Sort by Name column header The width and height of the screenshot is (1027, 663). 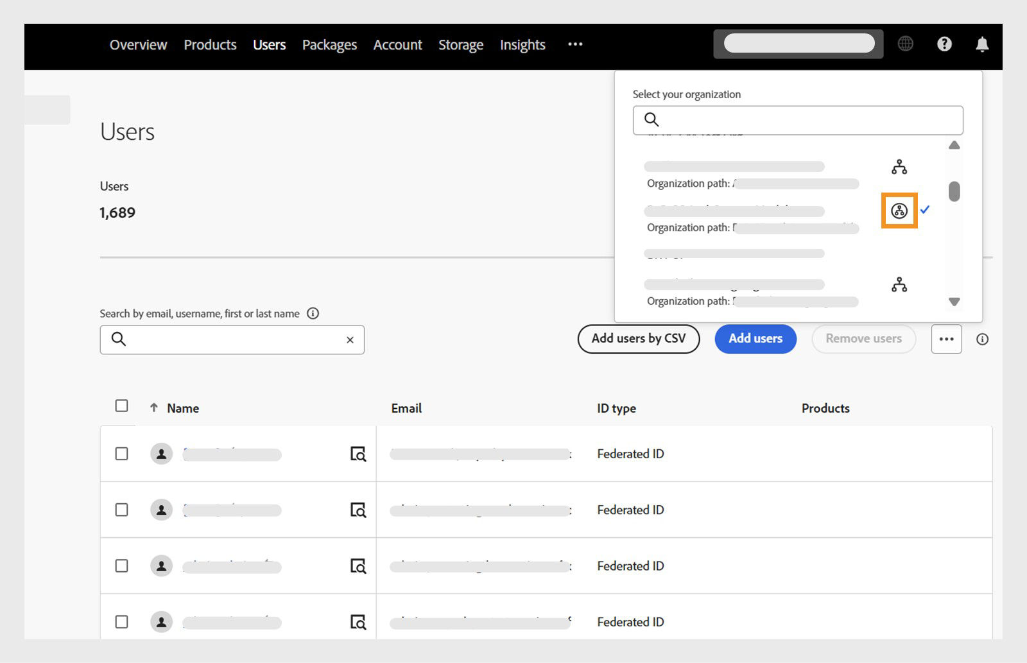point(183,408)
